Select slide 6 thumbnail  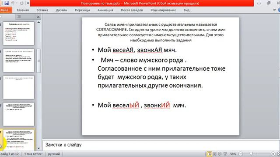pyautogui.click(x=18, y=114)
